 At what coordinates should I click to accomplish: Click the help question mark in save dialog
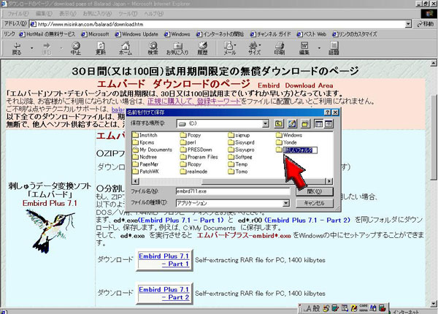327,112
